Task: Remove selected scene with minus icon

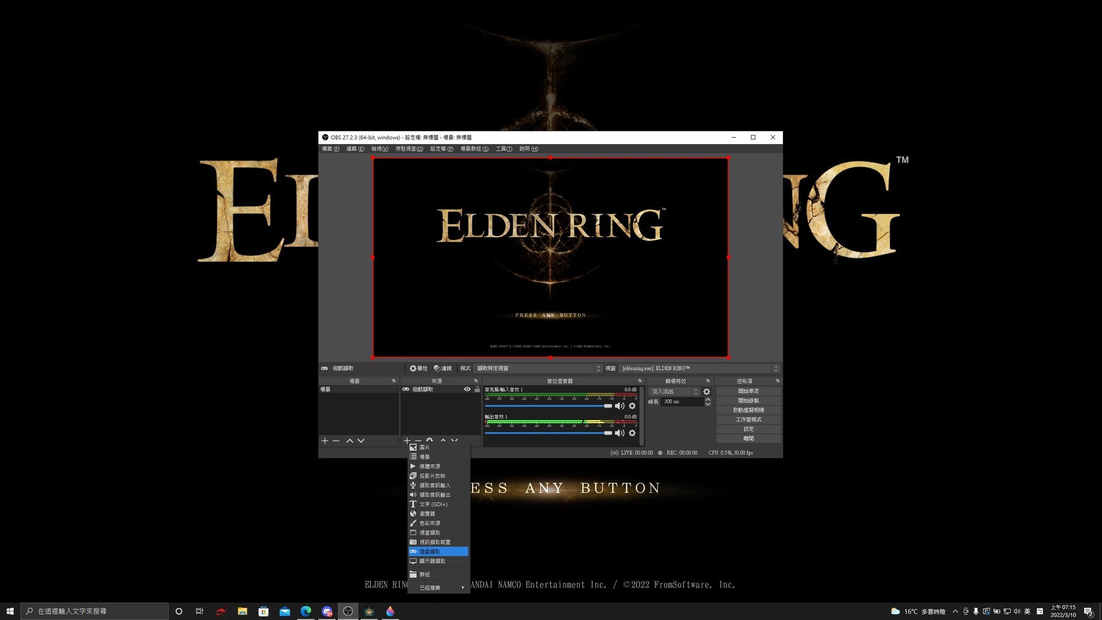Action: point(336,441)
